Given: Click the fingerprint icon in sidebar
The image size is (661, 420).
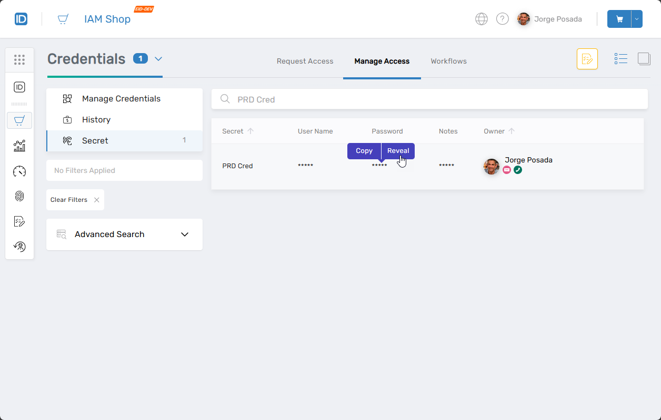Looking at the screenshot, I should click(x=19, y=197).
